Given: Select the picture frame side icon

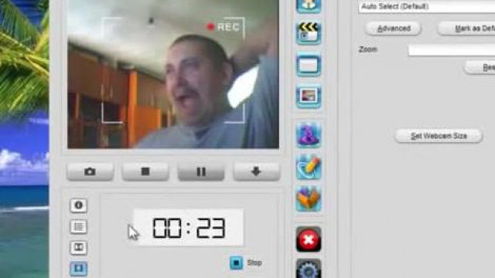Looking at the screenshot, I should pyautogui.click(x=78, y=248).
